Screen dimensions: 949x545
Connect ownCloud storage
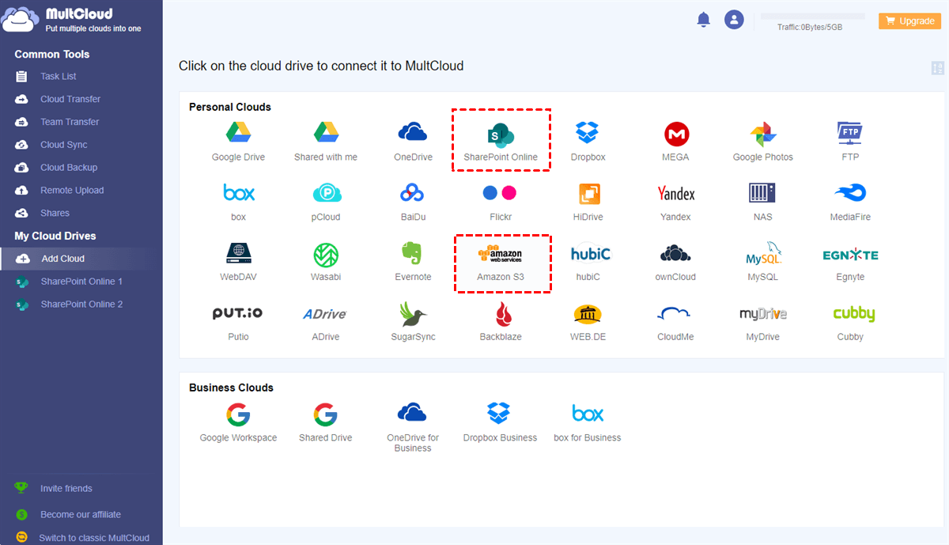(675, 261)
